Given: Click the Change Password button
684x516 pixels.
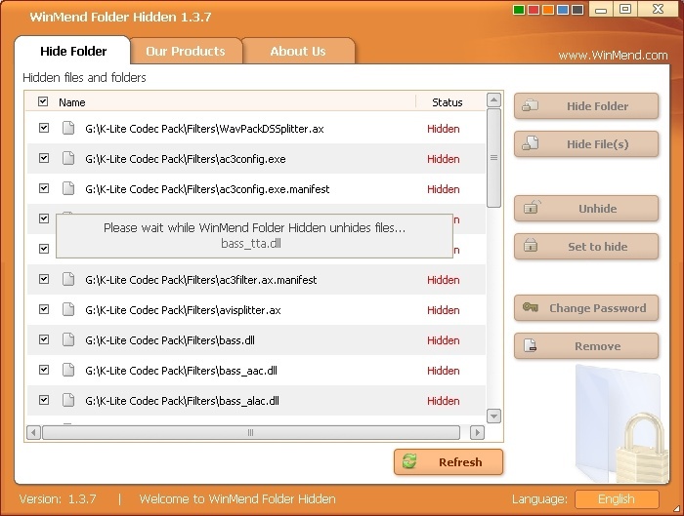Looking at the screenshot, I should pos(586,308).
